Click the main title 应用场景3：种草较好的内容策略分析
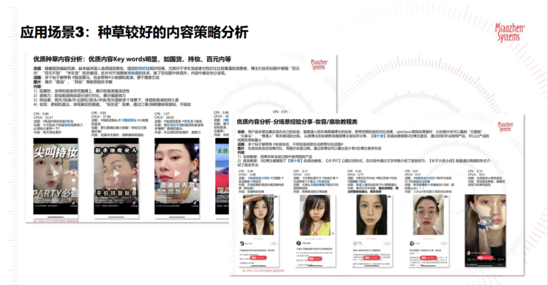 click(x=134, y=32)
